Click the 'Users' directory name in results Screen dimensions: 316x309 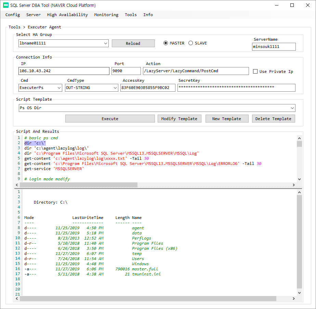click(x=138, y=259)
